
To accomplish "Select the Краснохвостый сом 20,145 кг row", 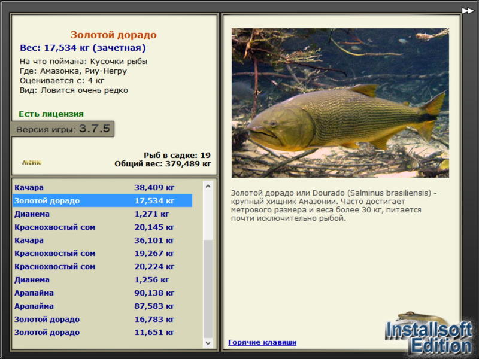I will (102, 227).
